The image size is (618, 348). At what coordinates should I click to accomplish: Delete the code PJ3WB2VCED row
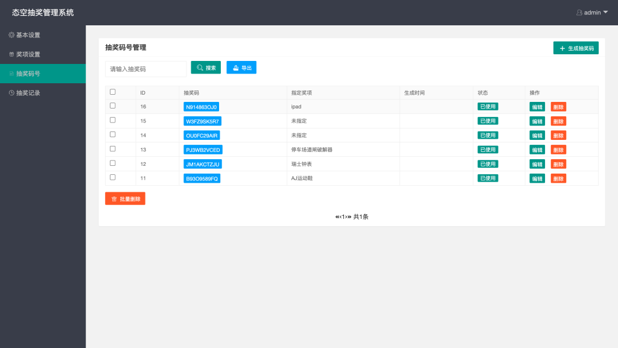(557, 149)
